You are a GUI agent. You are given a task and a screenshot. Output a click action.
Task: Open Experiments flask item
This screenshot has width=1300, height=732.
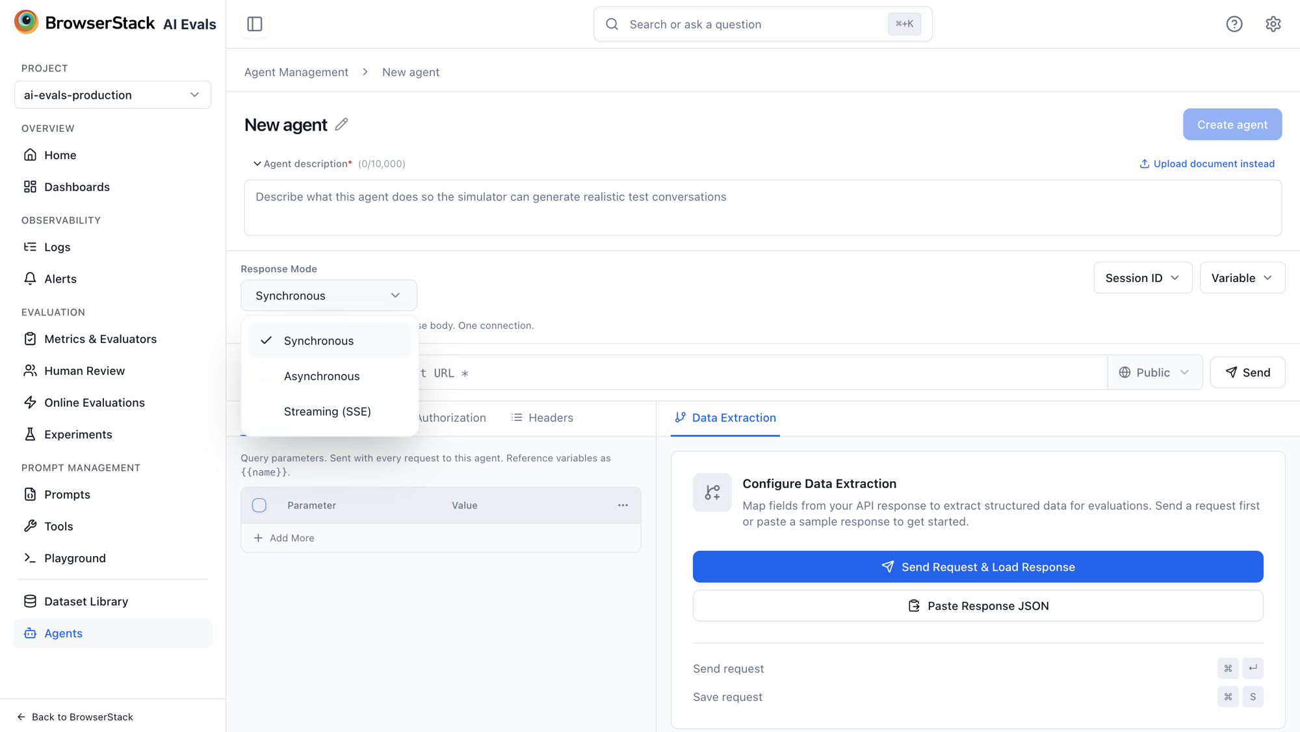pyautogui.click(x=112, y=435)
